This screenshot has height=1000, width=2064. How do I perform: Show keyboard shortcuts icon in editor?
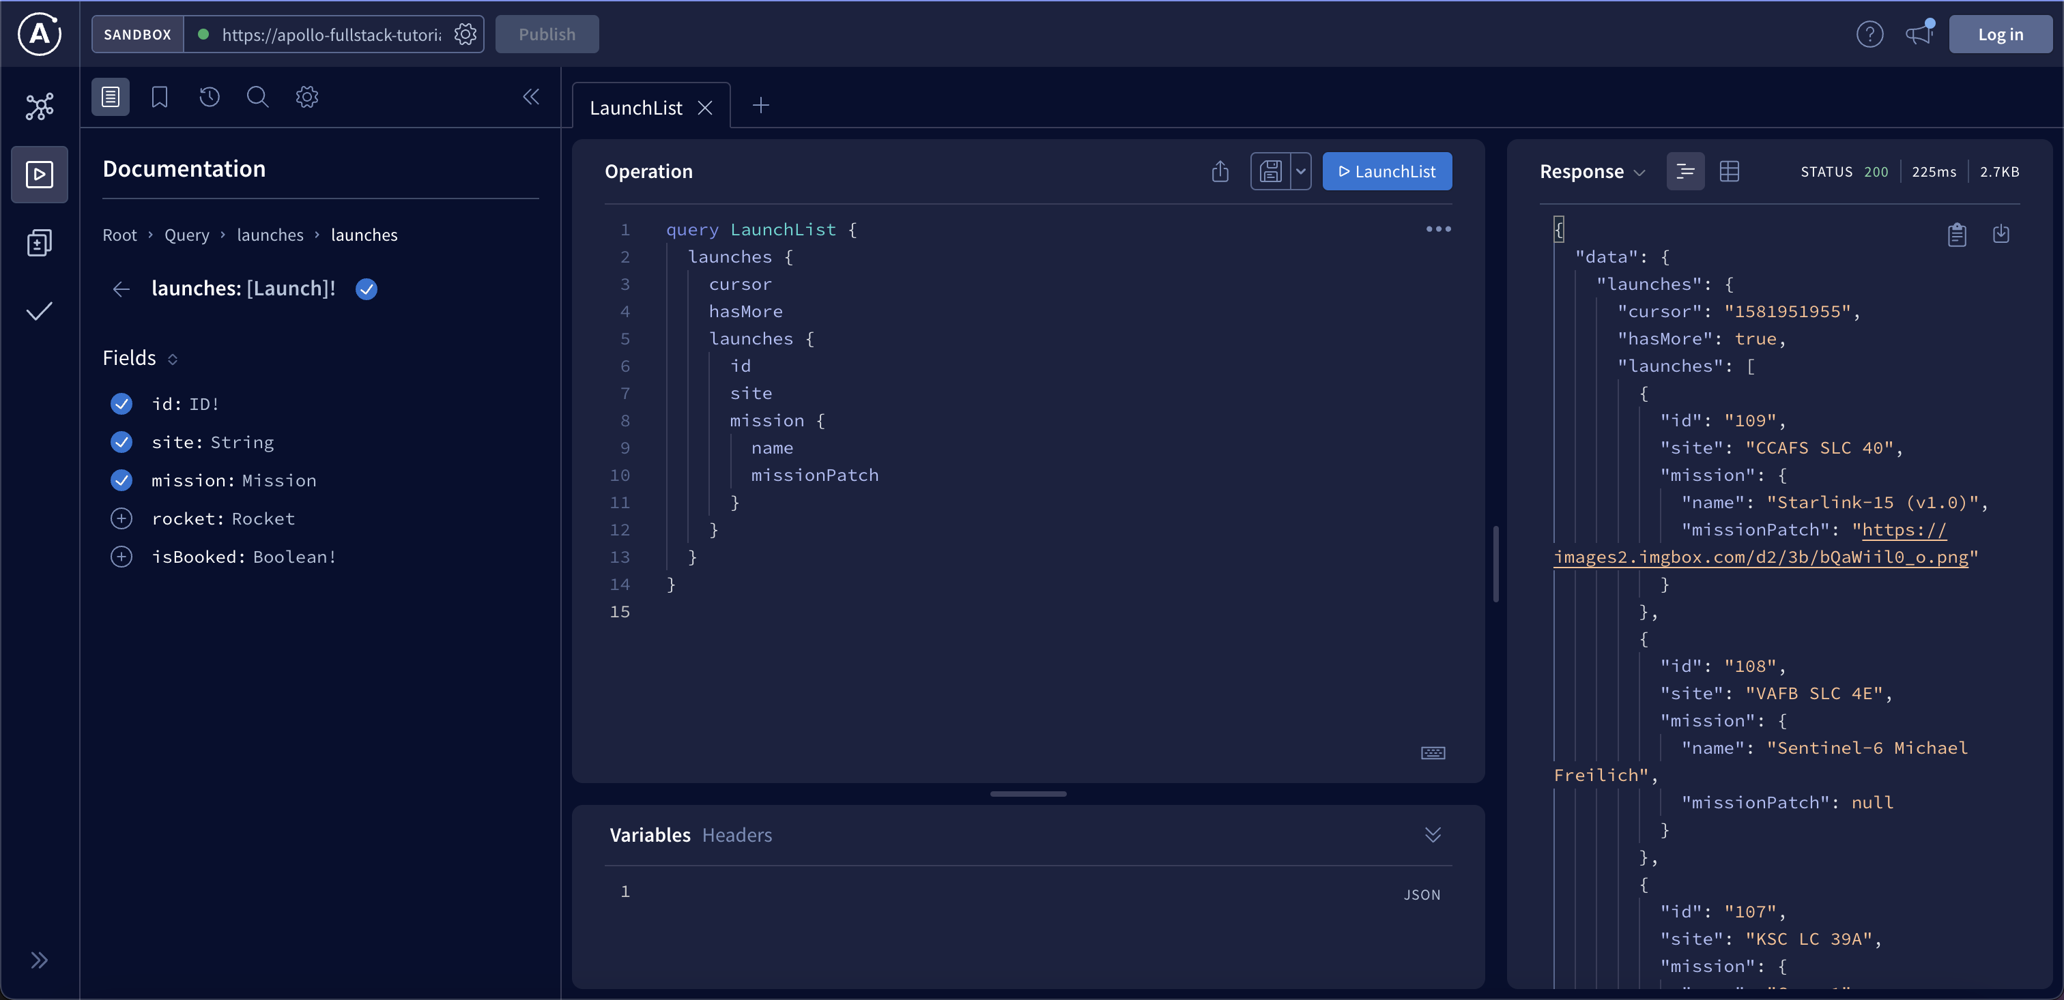(x=1433, y=752)
